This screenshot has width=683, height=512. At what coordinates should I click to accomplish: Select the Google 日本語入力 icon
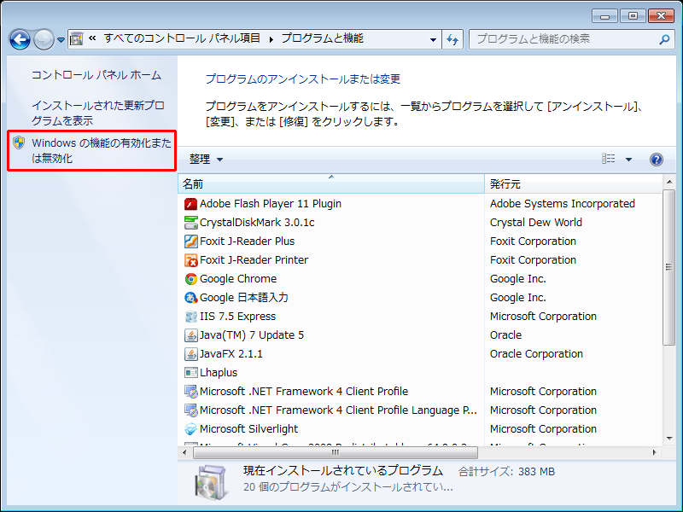point(190,297)
